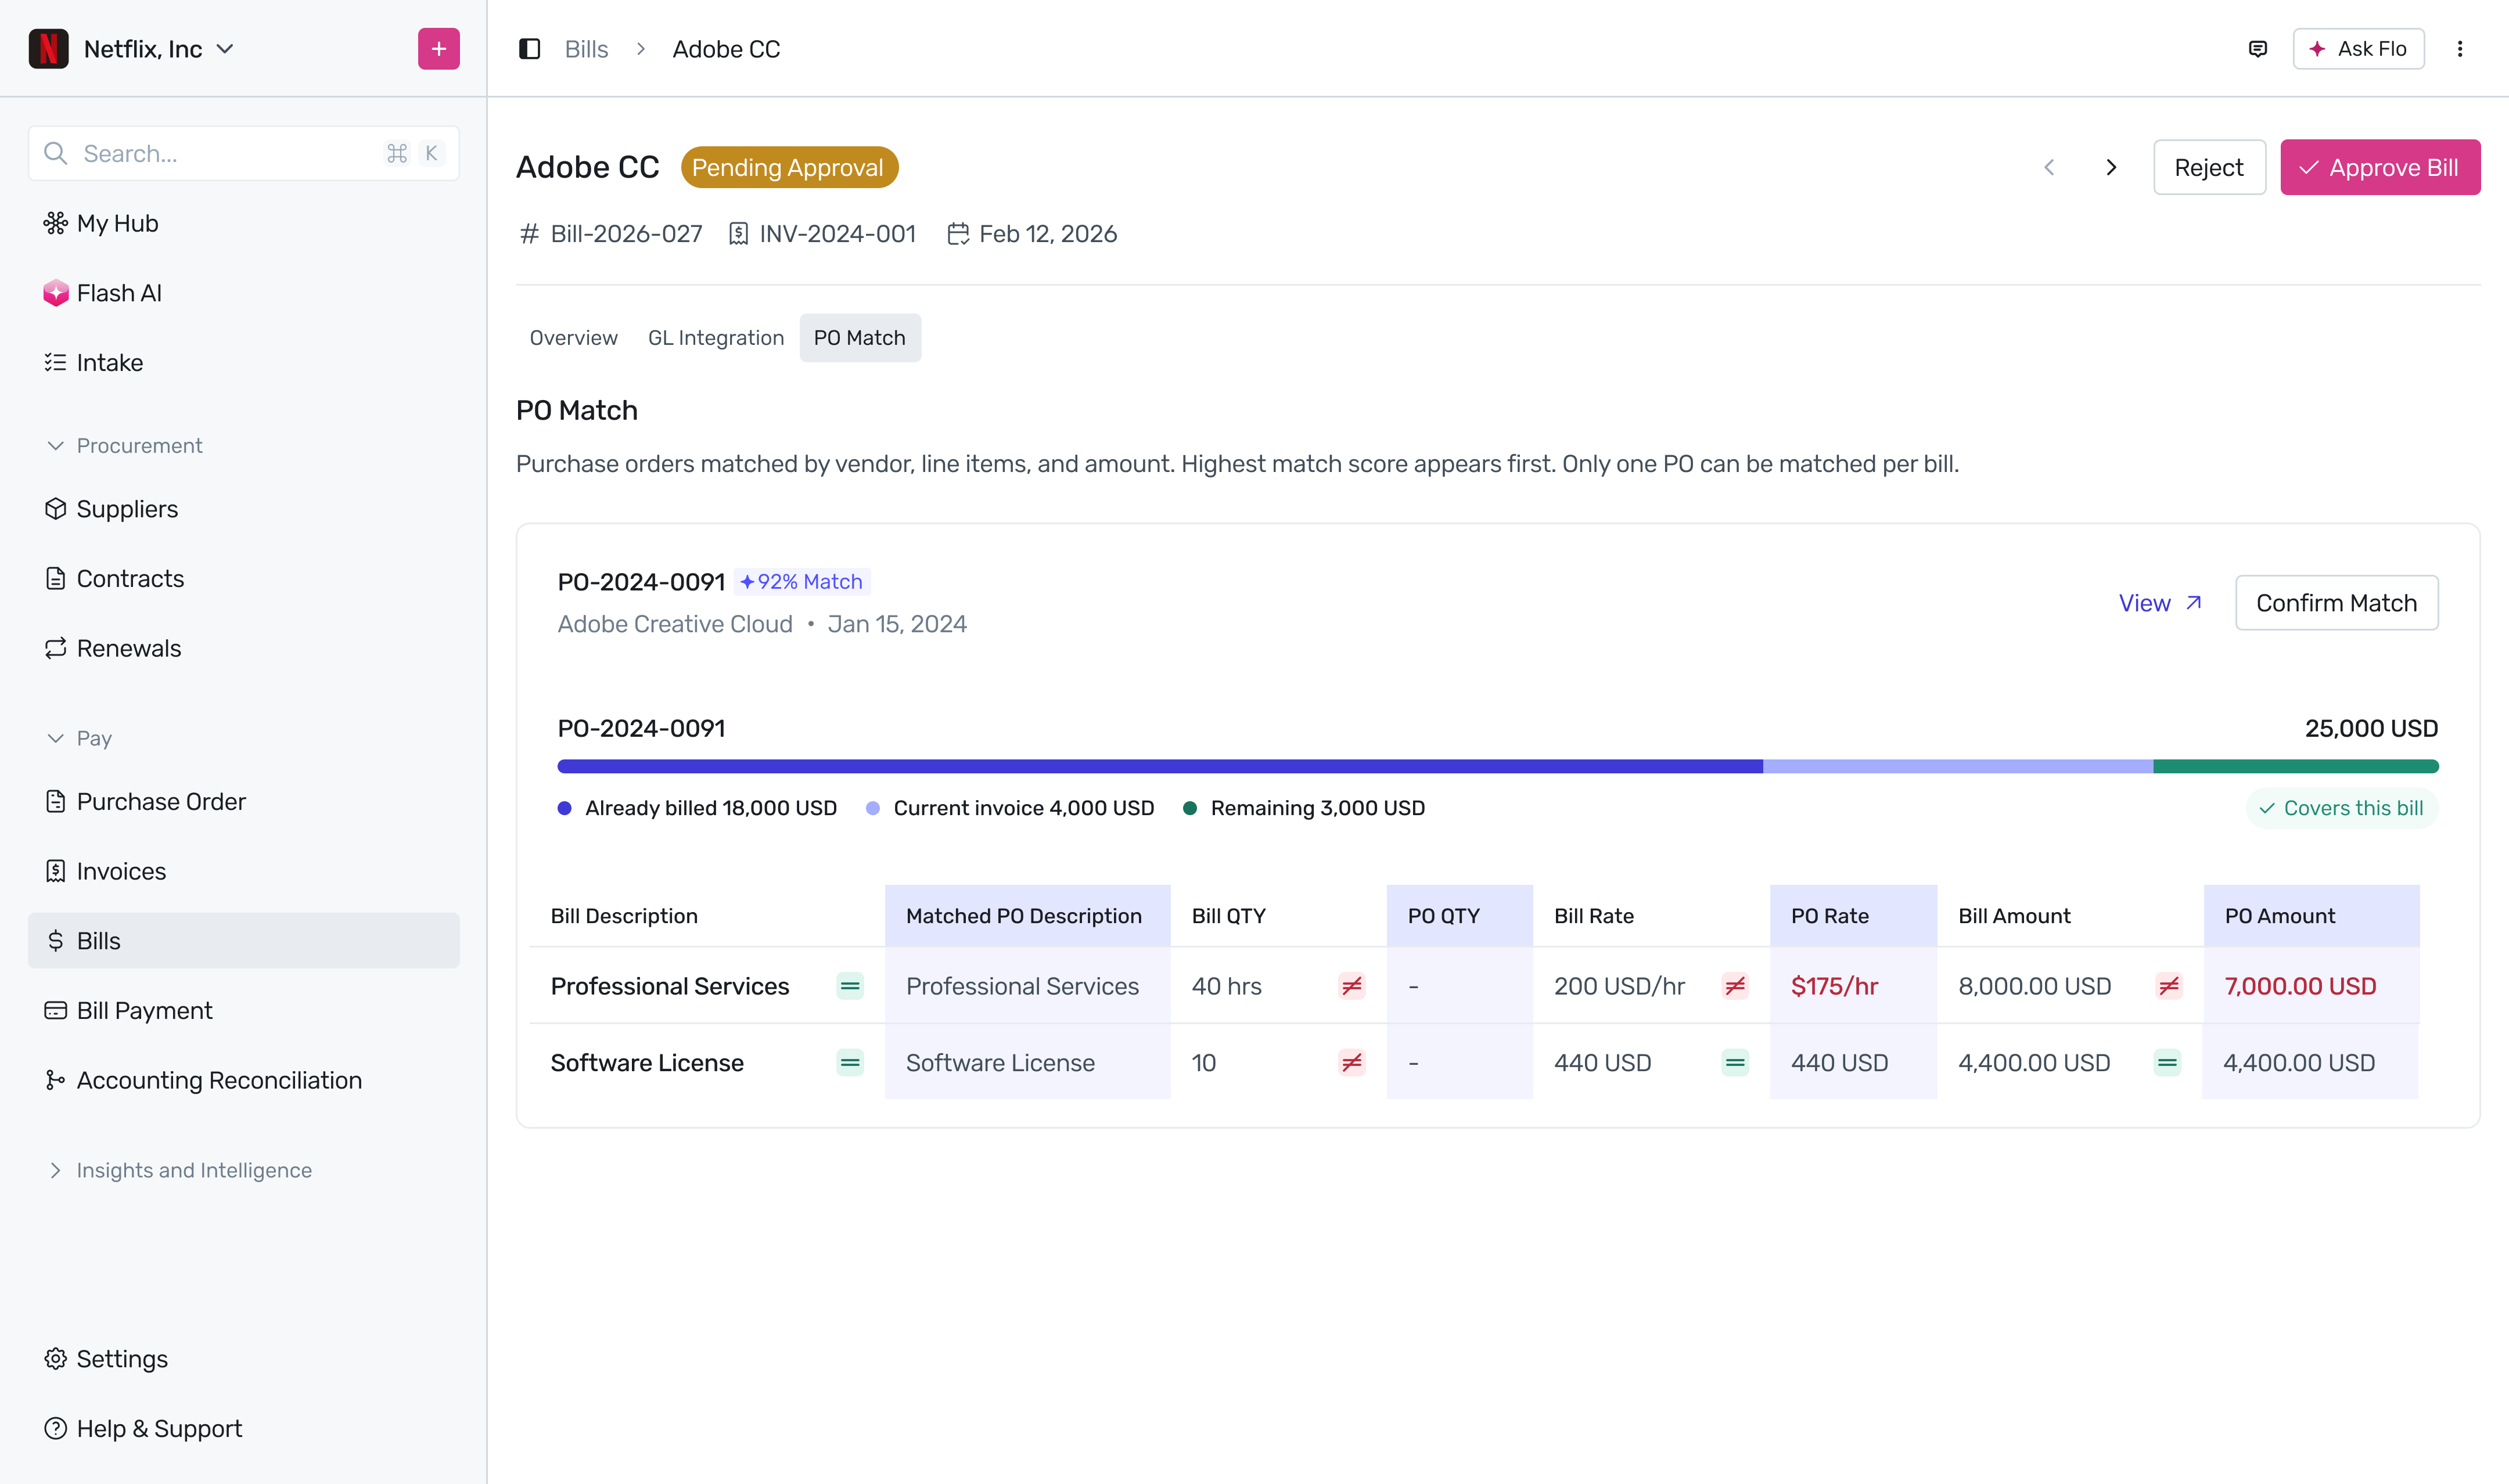Click match icon beside Professional Services description
The width and height of the screenshot is (2509, 1484).
click(850, 986)
